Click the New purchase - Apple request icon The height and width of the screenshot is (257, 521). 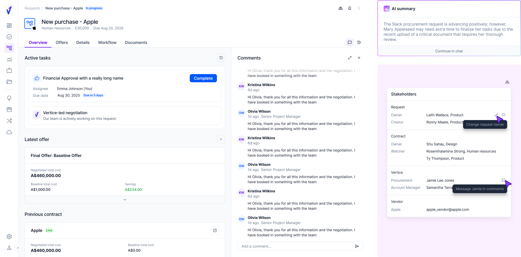[30, 24]
